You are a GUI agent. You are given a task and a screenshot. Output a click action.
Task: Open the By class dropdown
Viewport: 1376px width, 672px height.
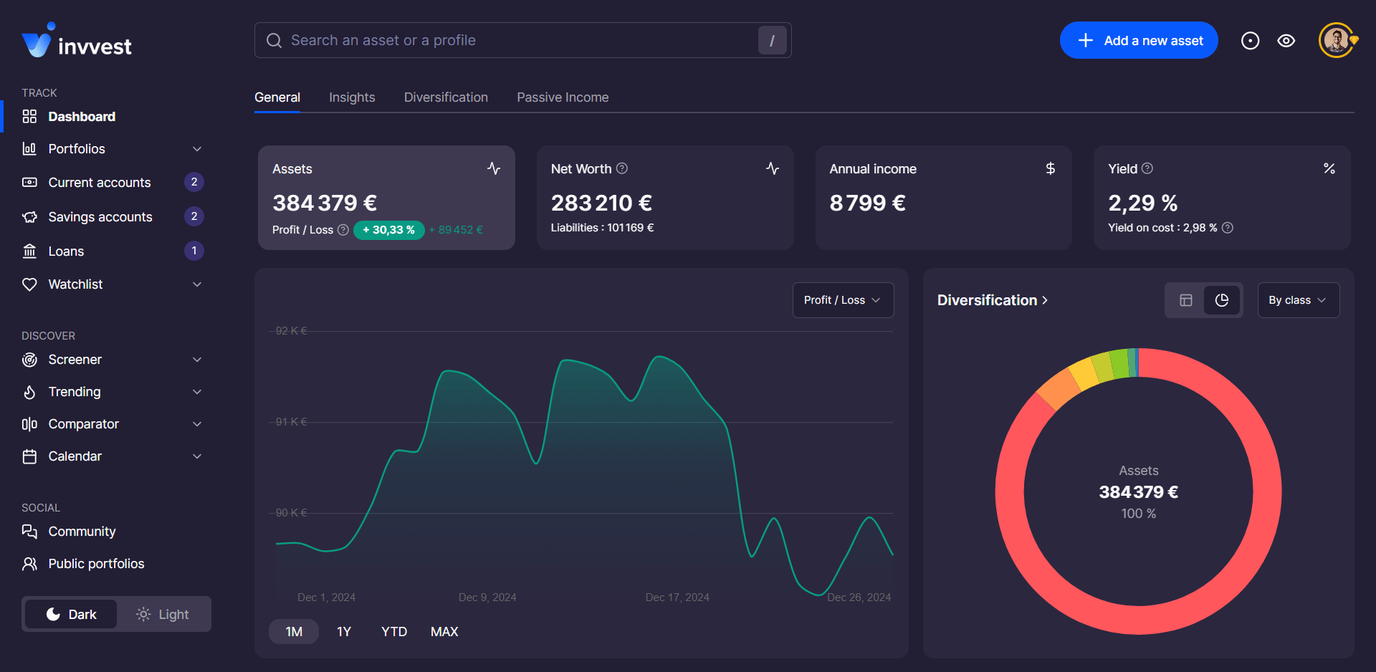point(1298,300)
